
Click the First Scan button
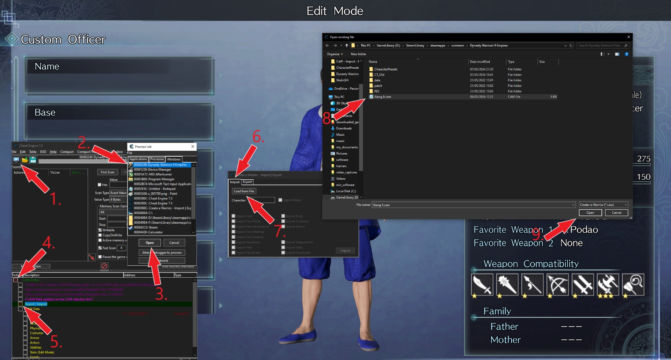click(108, 172)
